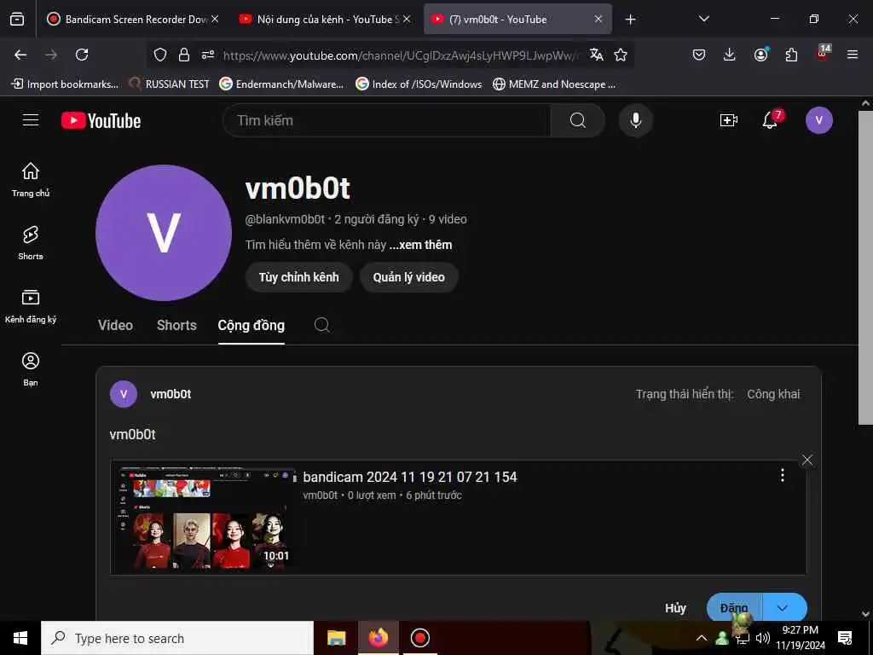Viewport: 873px width, 655px height.
Task: Open the channel Video tab
Action: (x=115, y=325)
